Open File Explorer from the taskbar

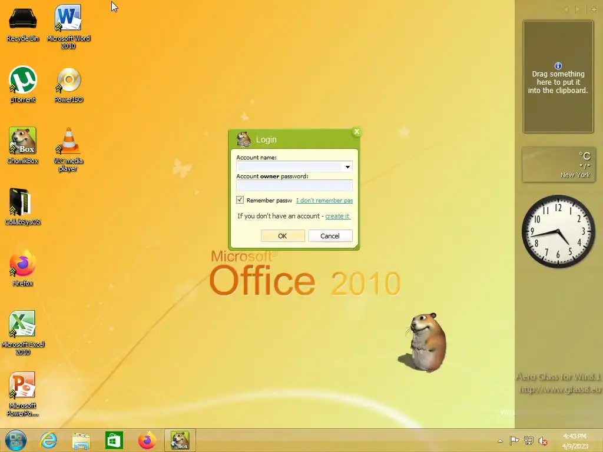coord(81,440)
